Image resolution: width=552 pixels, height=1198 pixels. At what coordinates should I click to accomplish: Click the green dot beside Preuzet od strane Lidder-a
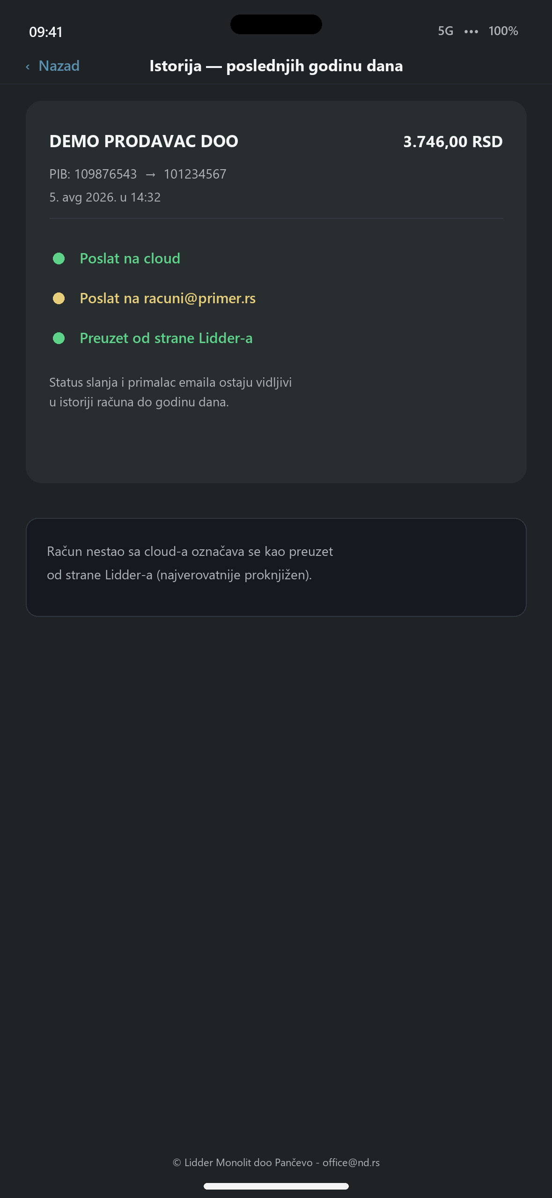(x=59, y=338)
